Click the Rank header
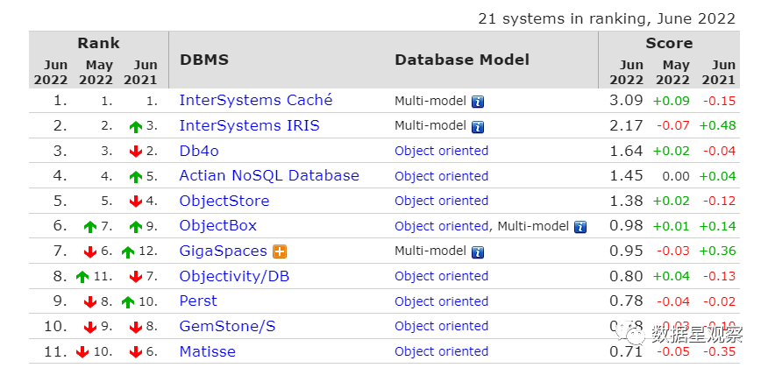Image resolution: width=768 pixels, height=368 pixels. 98,43
